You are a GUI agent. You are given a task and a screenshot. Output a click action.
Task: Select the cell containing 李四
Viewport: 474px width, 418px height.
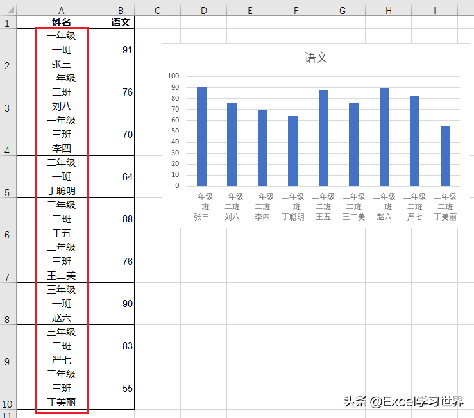62,135
